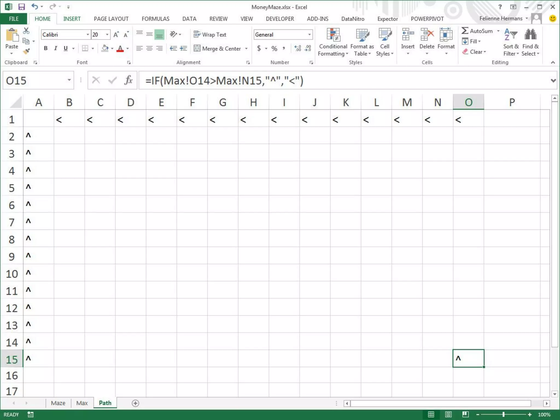This screenshot has width=560, height=420.
Task: Click the Increase Font Size icon
Action: coord(116,35)
